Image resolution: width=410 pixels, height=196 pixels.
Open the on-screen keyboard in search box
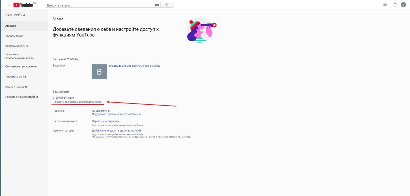157,5
